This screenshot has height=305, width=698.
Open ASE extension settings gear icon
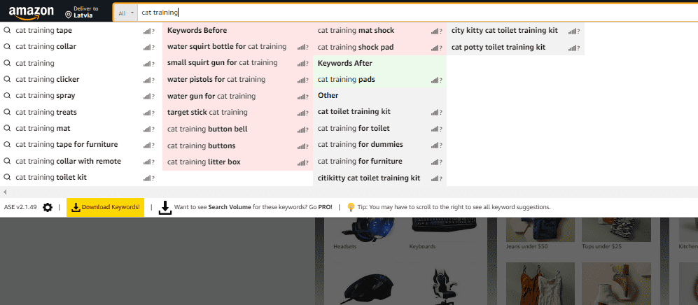(48, 207)
